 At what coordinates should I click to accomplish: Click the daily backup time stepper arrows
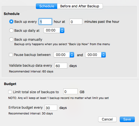62,30
